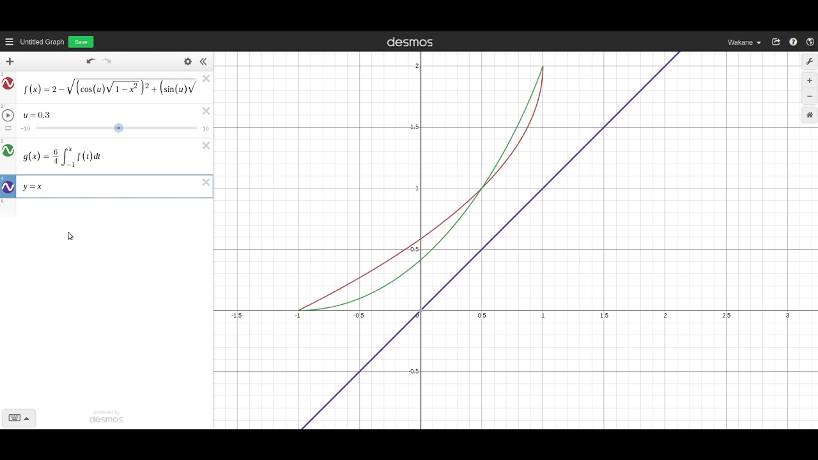
Task: Delete the u = 0.3 expression
Action: click(206, 111)
